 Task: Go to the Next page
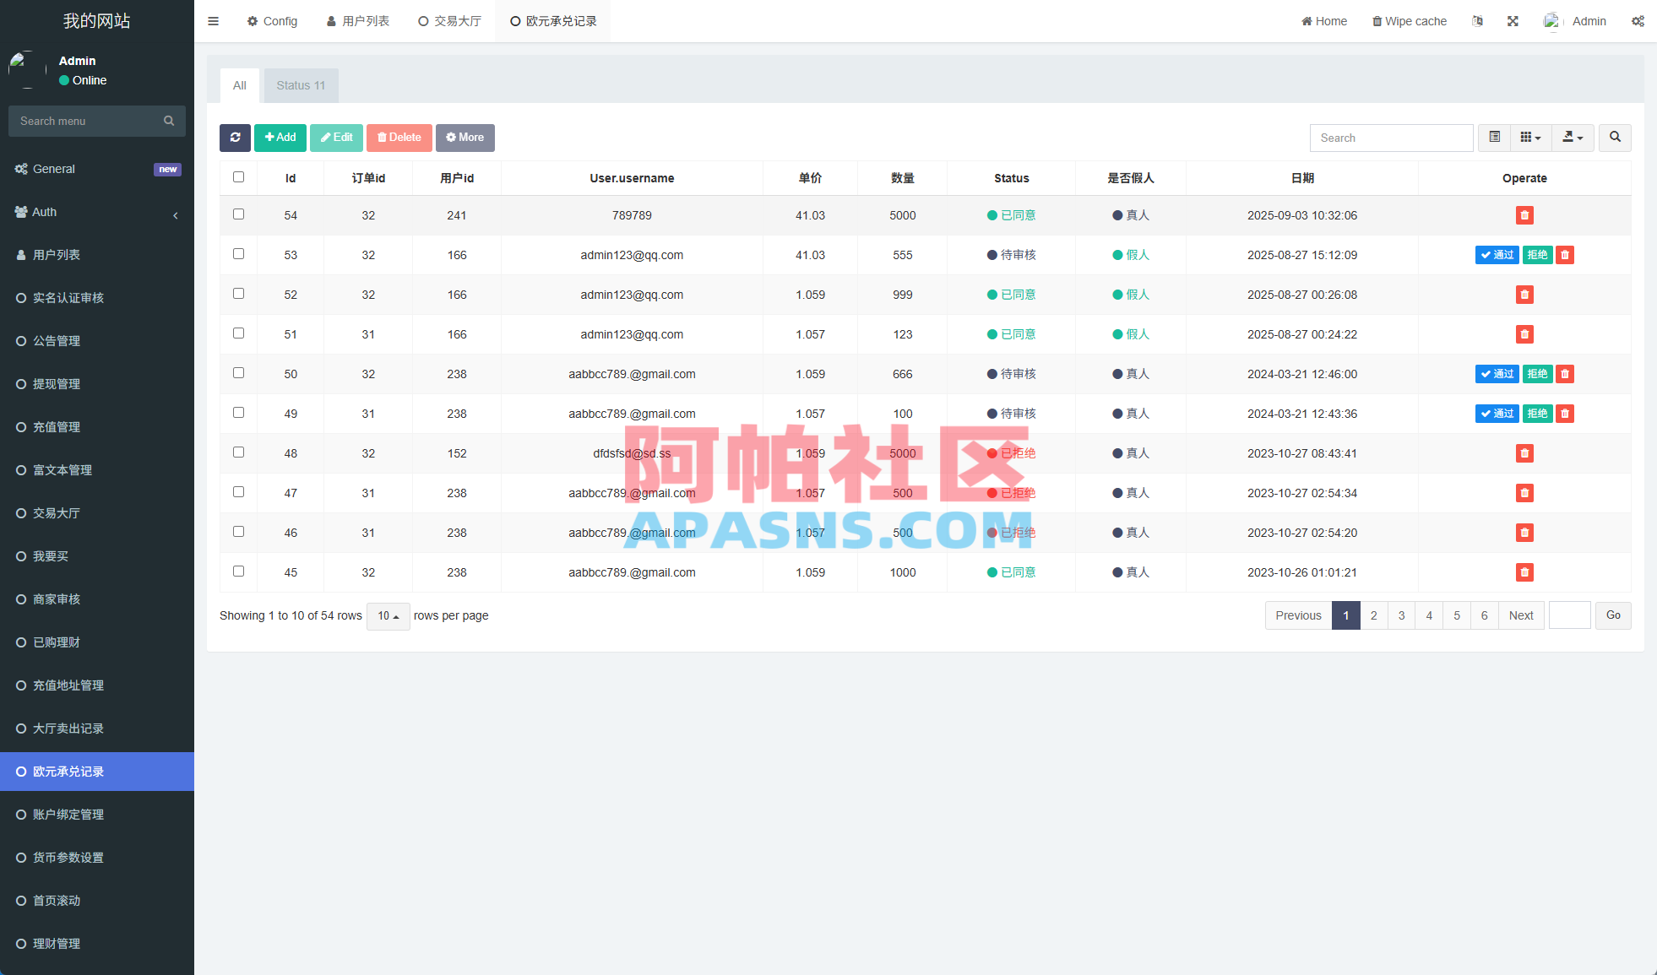1521,615
